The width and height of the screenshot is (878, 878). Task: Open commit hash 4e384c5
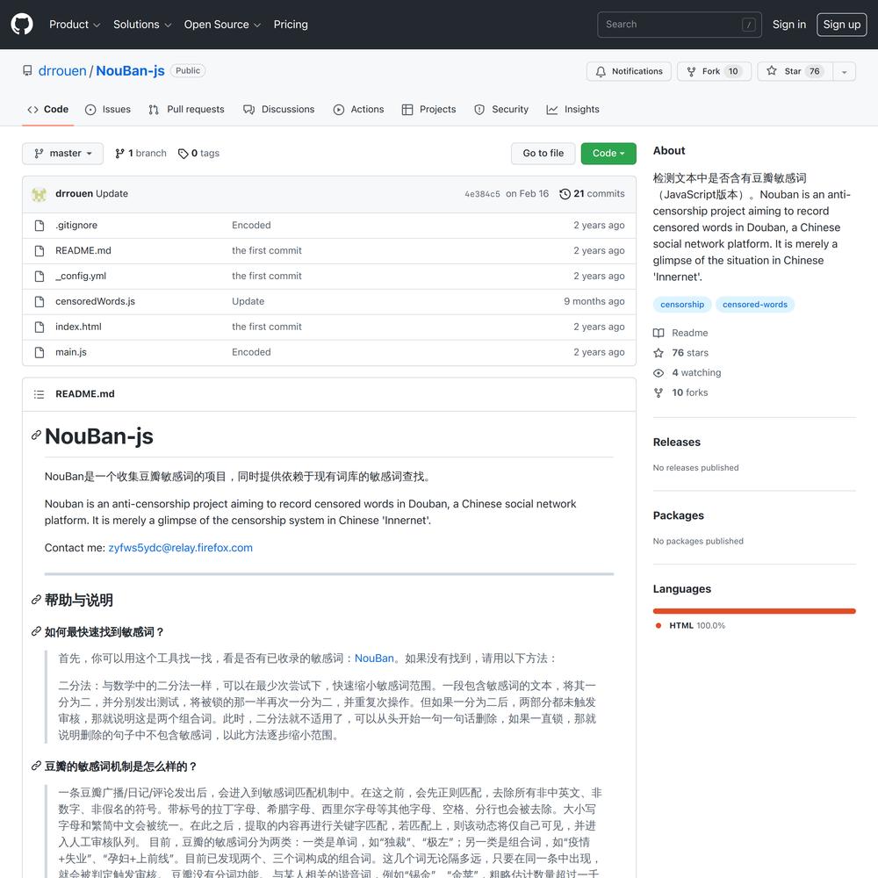pos(482,194)
